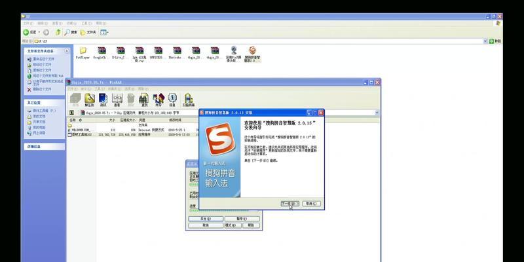Select Sogou Pinyin installer file in Explorer
The image size is (524, 262).
point(252,54)
